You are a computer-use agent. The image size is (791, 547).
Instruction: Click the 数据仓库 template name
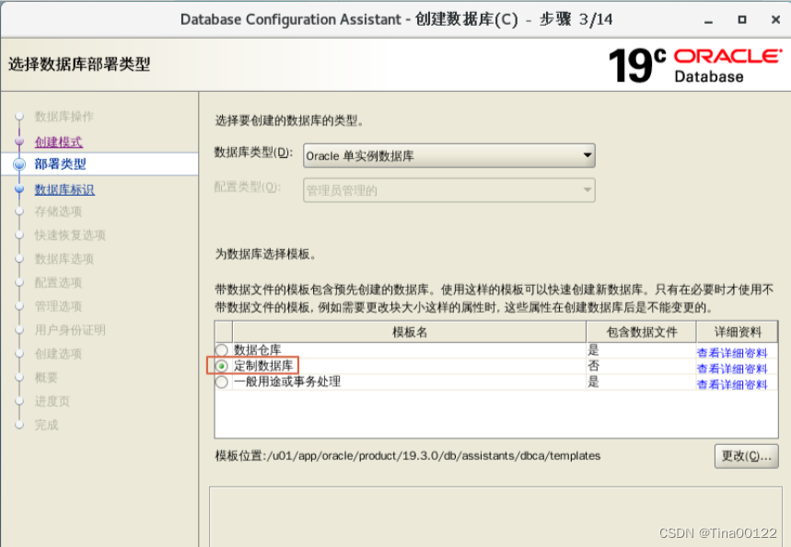coord(257,349)
